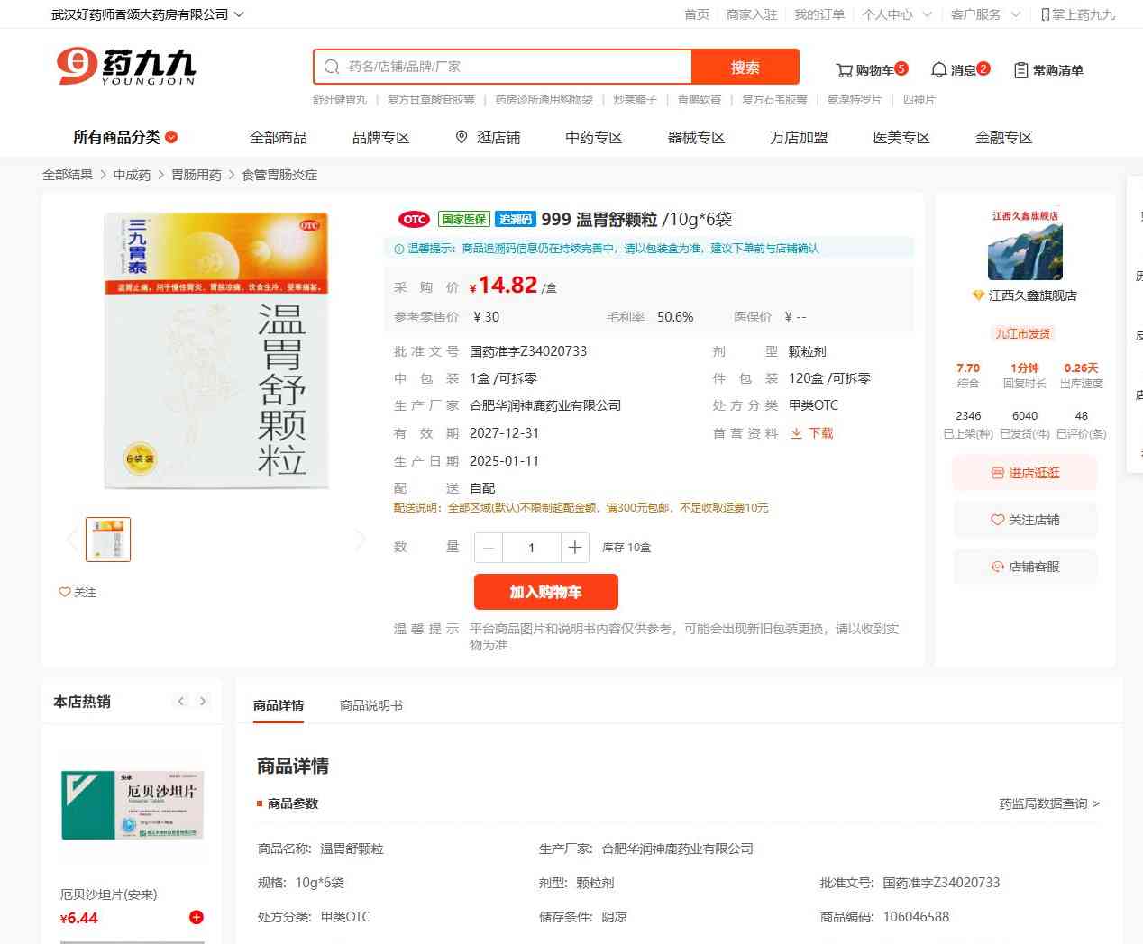This screenshot has height=944, width=1143.
Task: Click the store location pin icon
Action: [462, 137]
